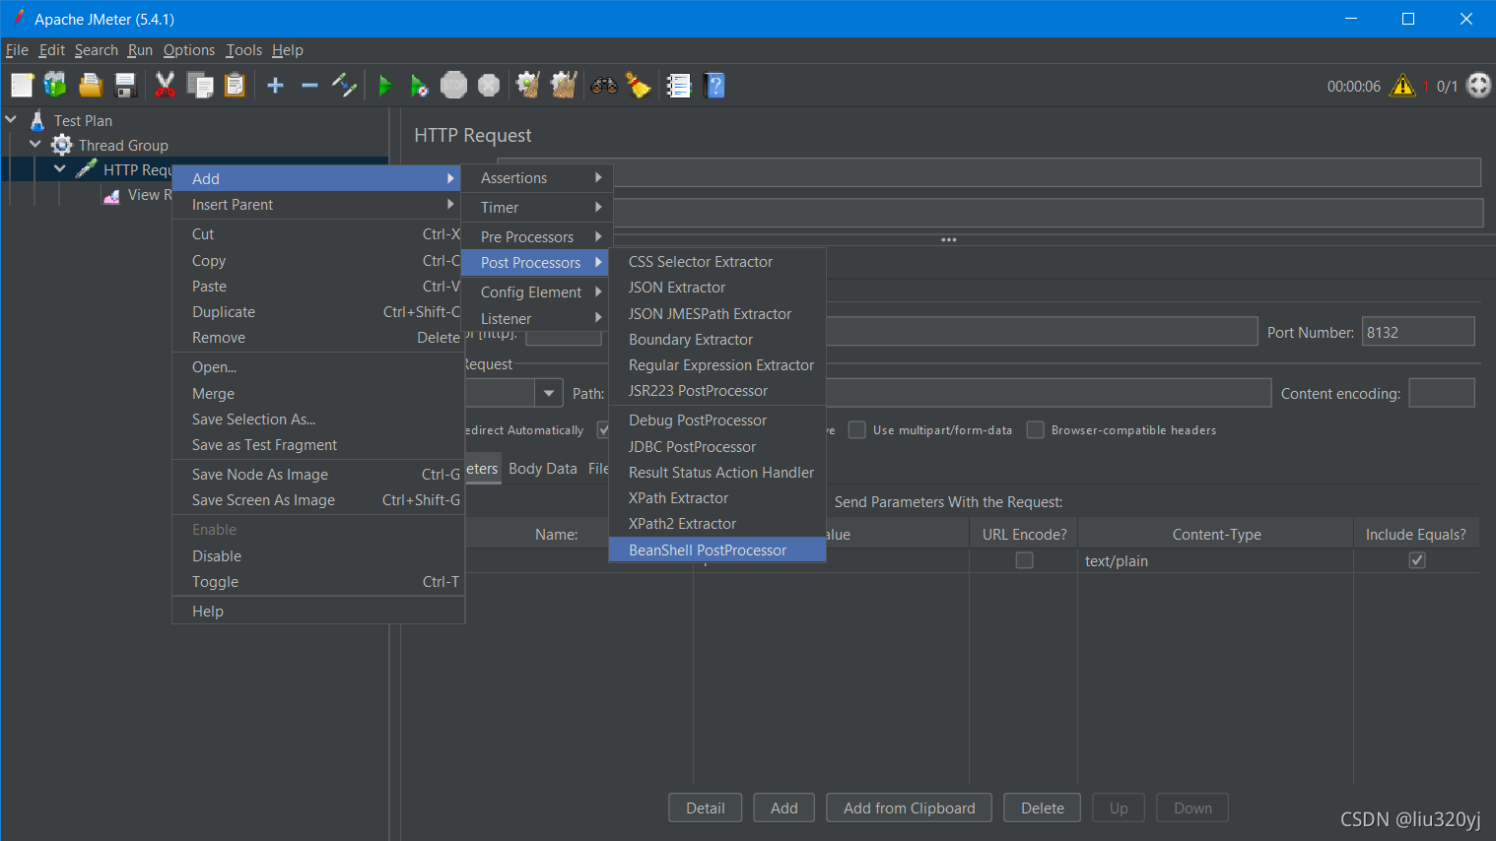Collapse all nodes with minus icon
1496x841 pixels.
point(309,86)
